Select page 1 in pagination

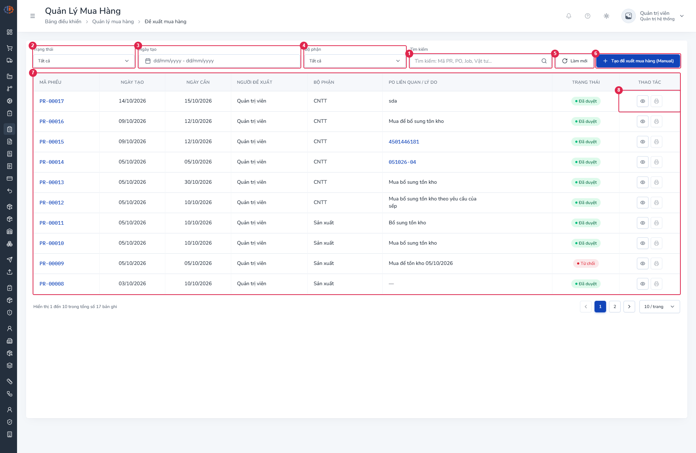[x=600, y=307]
